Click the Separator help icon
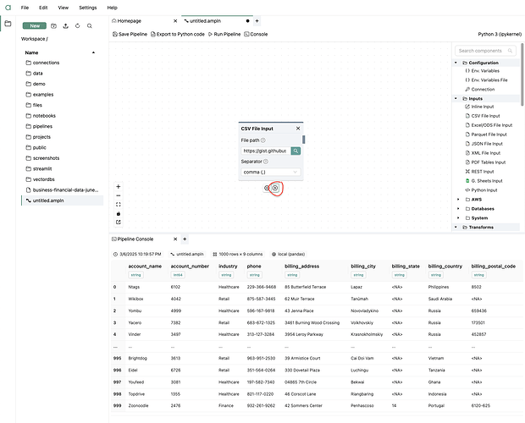This screenshot has width=525, height=423. point(266,162)
